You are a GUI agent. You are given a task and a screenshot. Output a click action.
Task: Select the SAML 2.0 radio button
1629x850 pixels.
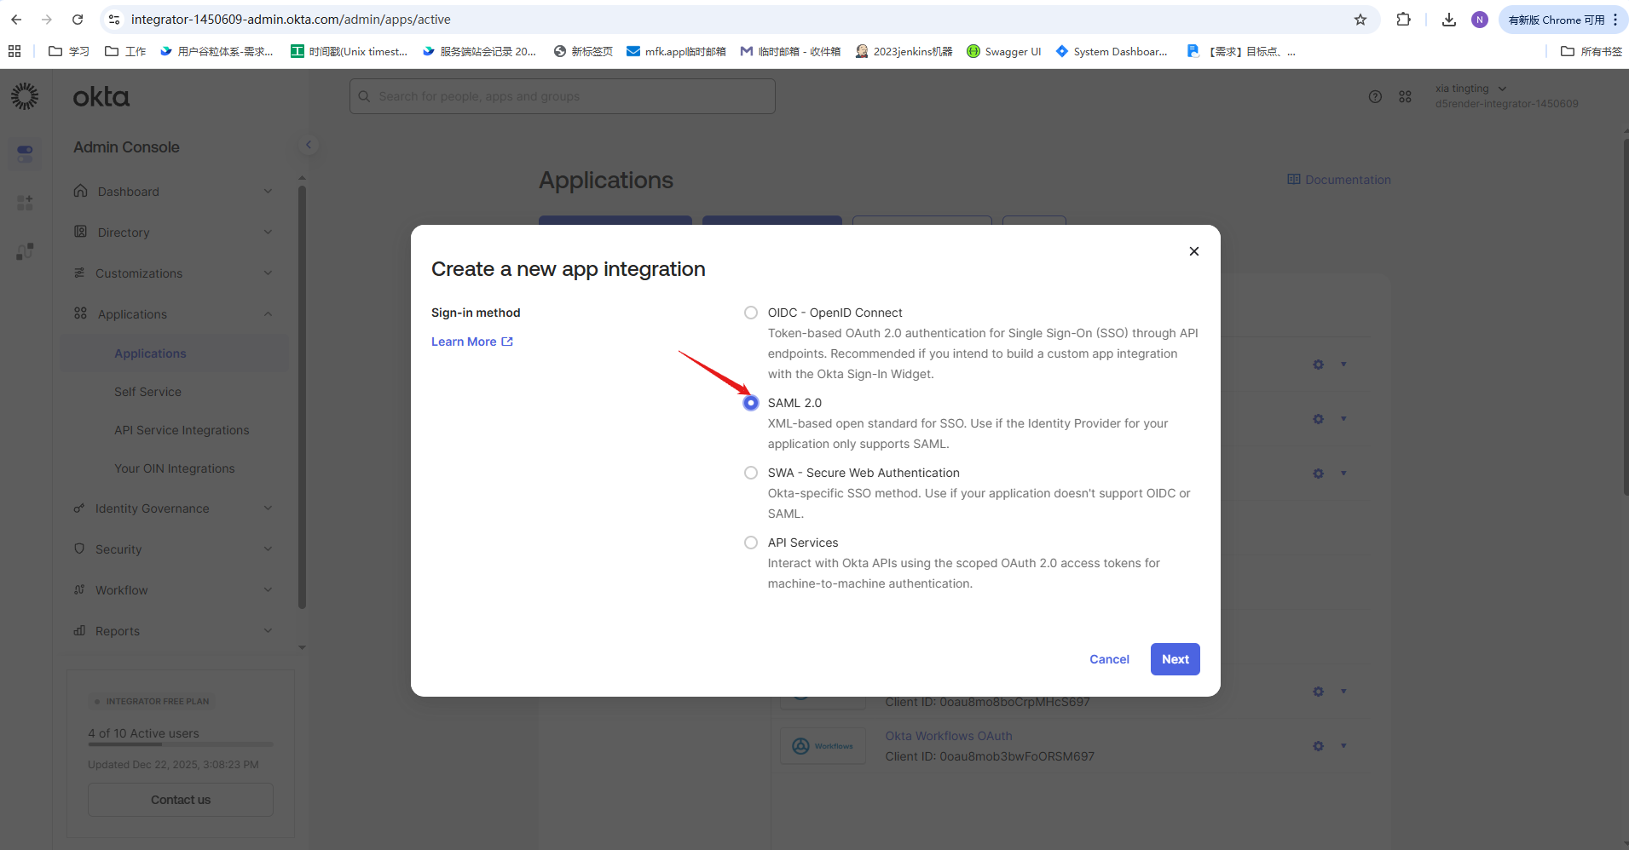point(750,403)
